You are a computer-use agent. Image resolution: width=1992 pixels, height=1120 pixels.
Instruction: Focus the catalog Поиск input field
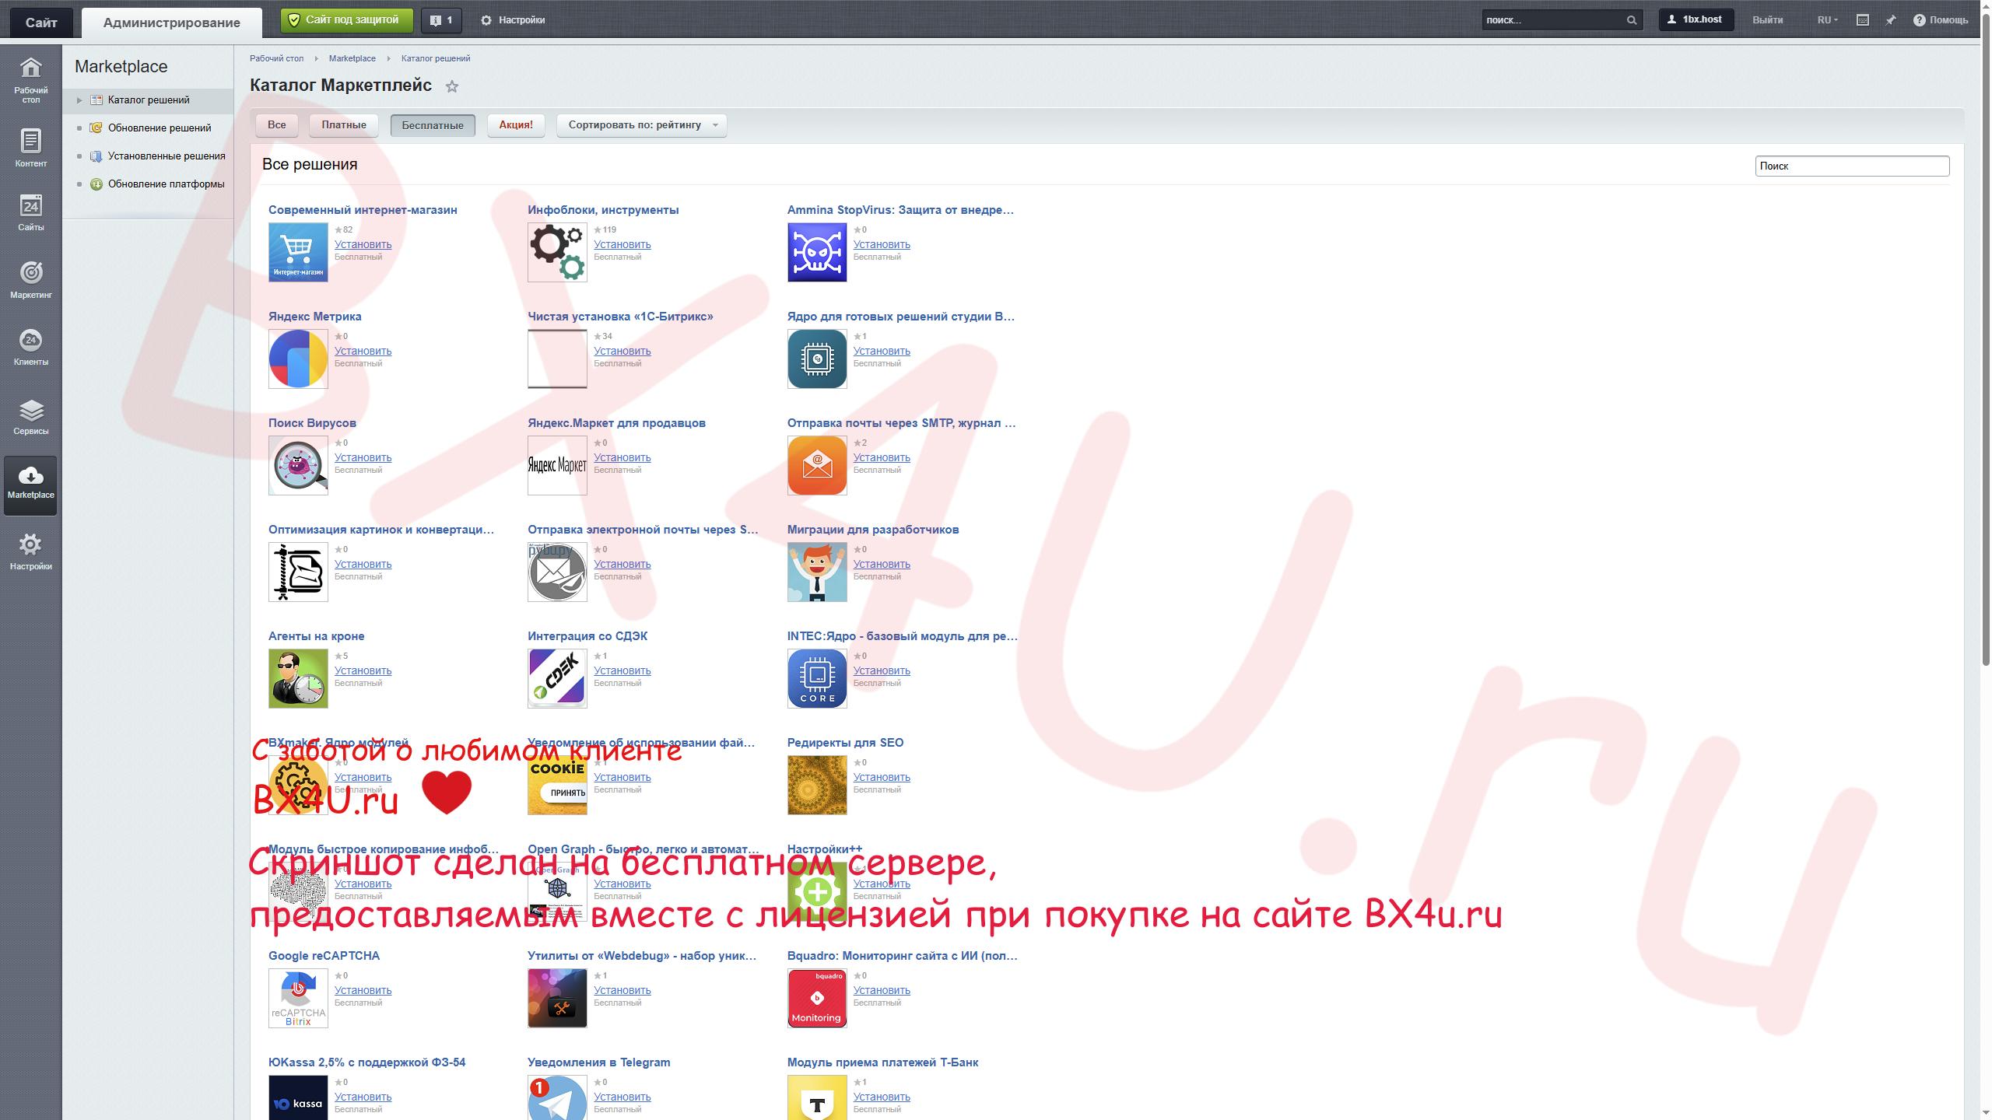(1852, 166)
